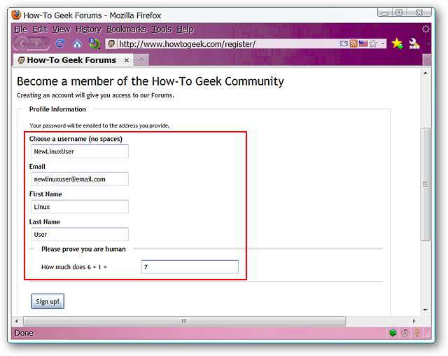Subscribe using the orange RSS feed icon
The height and width of the screenshot is (356, 448).
coord(353,43)
